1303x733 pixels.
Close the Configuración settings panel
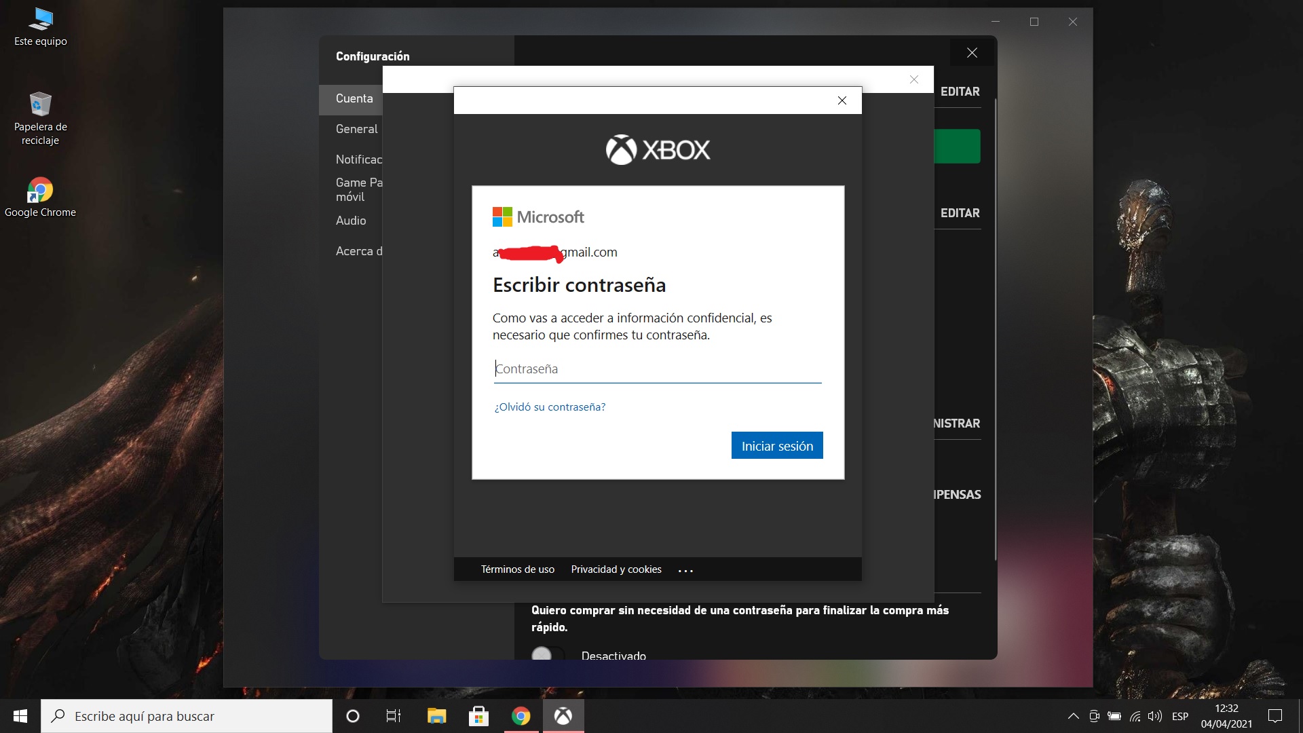[x=972, y=53]
